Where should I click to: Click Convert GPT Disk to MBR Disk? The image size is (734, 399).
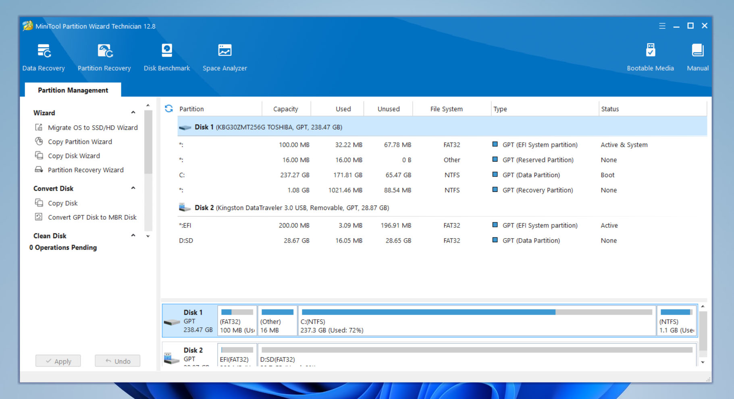tap(92, 217)
